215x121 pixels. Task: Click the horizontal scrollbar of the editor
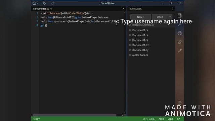[75, 115]
